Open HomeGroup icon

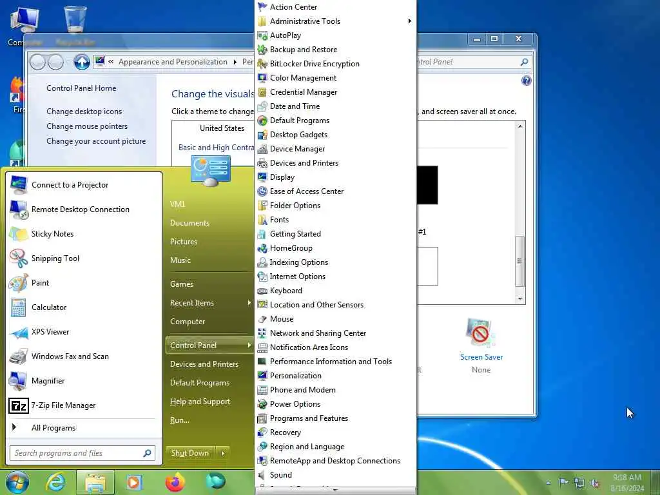262,248
